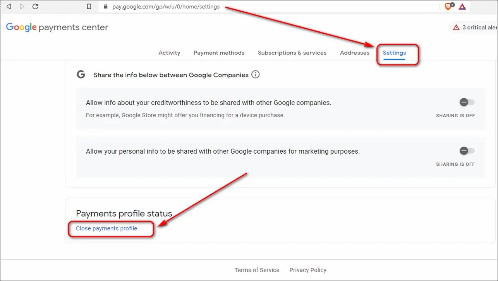498x281 pixels.
Task: Go to the Addresses tab
Action: (355, 53)
